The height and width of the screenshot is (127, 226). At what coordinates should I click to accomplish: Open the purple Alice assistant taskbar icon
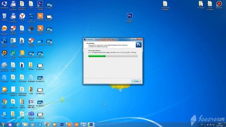pyautogui.click(x=10, y=125)
